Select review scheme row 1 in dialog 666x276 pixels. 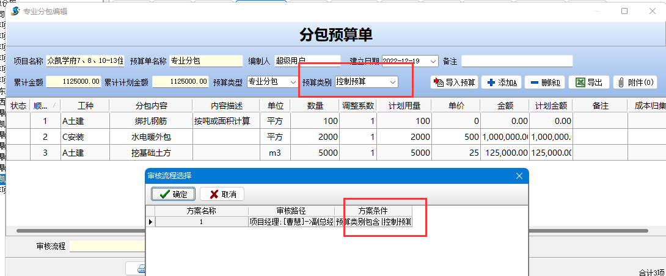coord(200,222)
